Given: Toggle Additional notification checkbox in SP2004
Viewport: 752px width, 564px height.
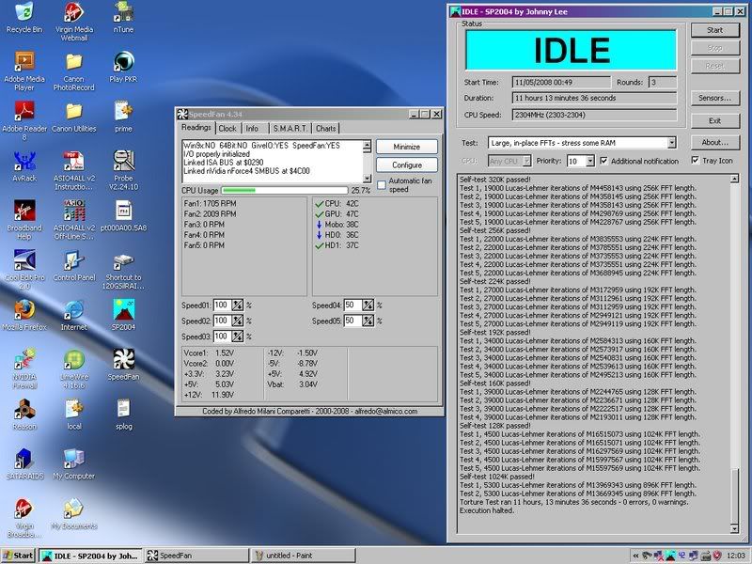Looking at the screenshot, I should 603,161.
